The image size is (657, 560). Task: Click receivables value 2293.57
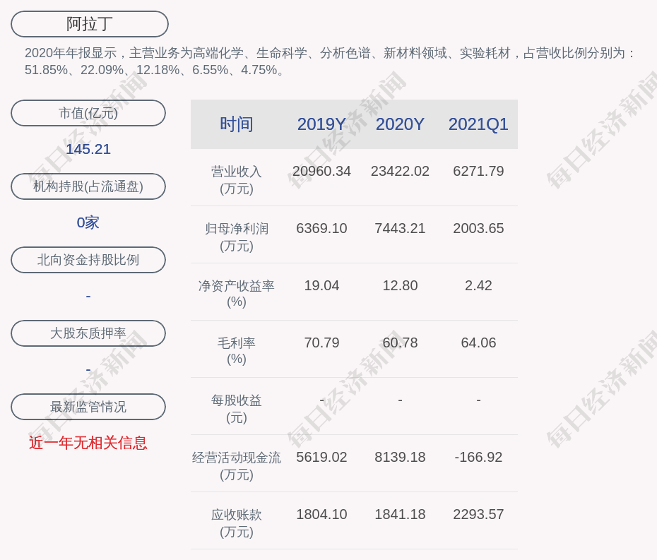478,514
